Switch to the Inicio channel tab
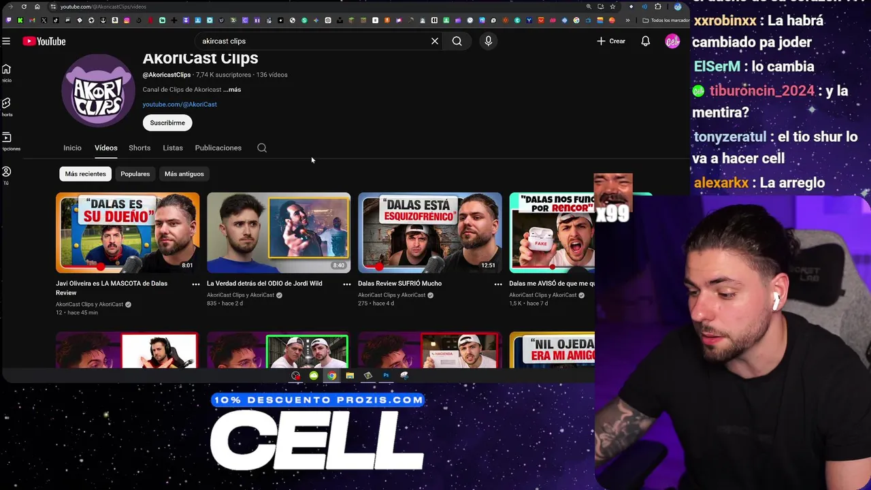The width and height of the screenshot is (871, 490). coord(72,148)
